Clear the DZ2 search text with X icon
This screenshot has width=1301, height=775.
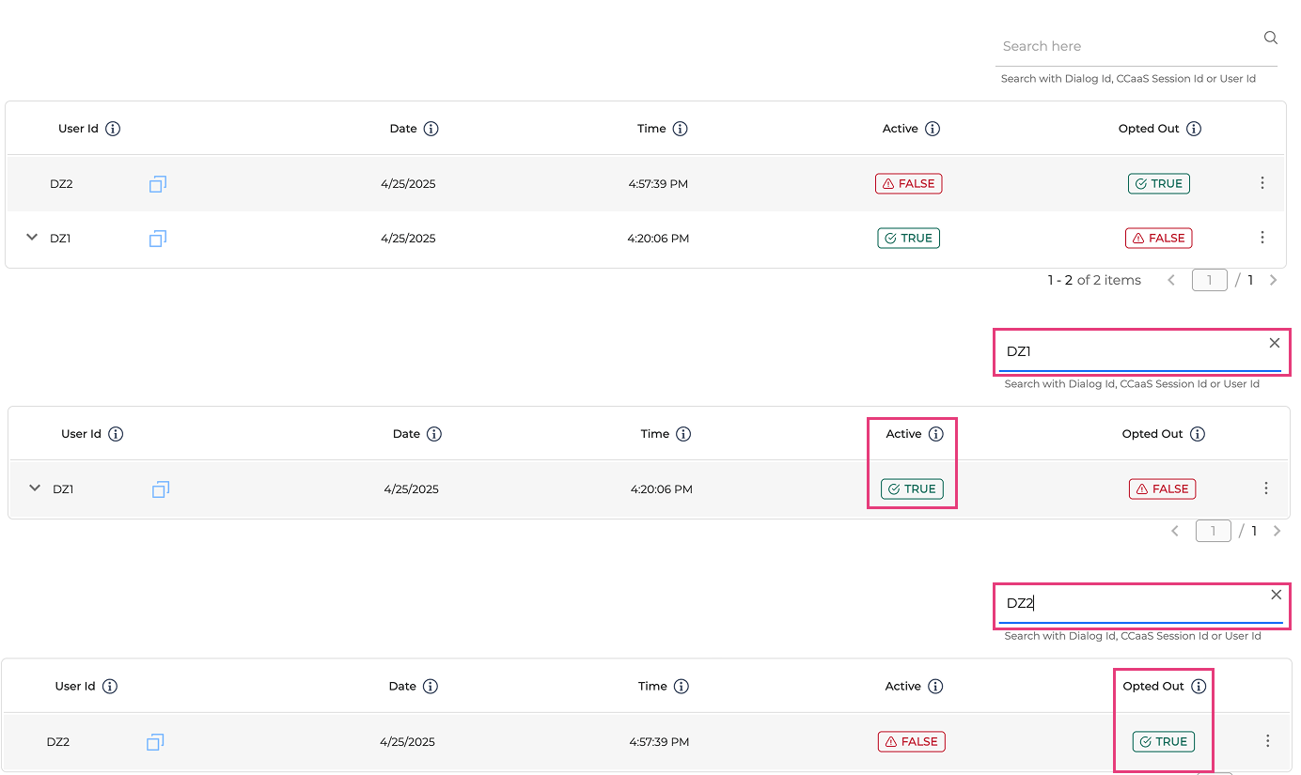(x=1276, y=595)
